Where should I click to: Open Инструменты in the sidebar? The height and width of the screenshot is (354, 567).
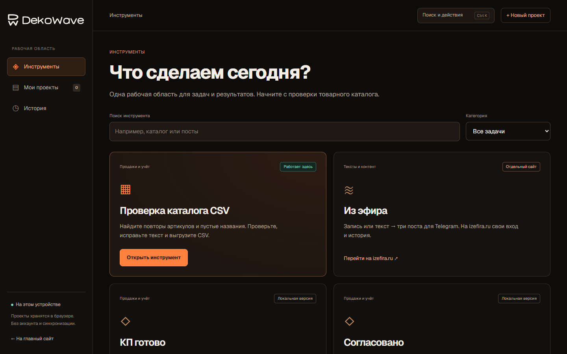[46, 67]
